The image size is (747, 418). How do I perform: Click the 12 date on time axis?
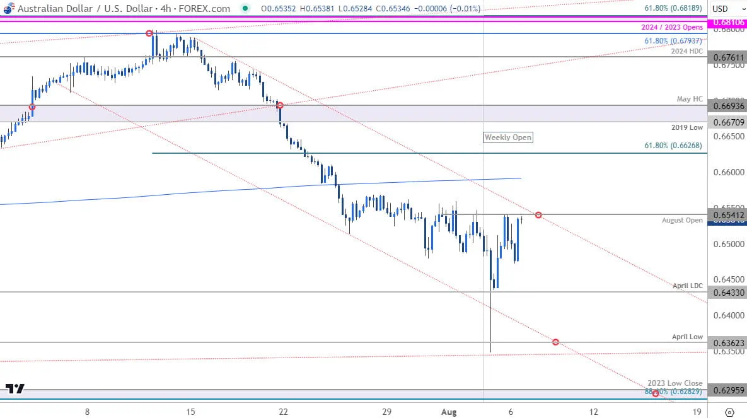coord(594,412)
